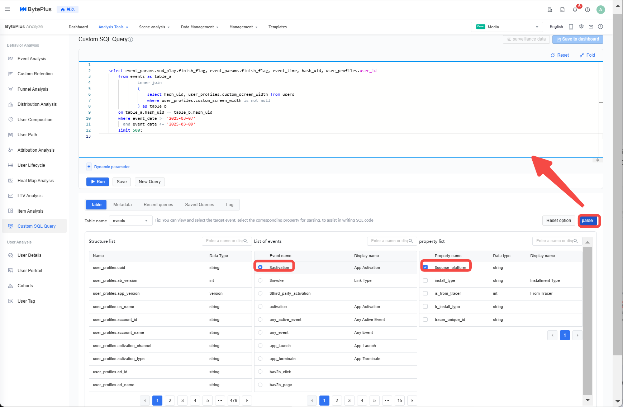Switch to the Saved Queries tab

coord(199,205)
